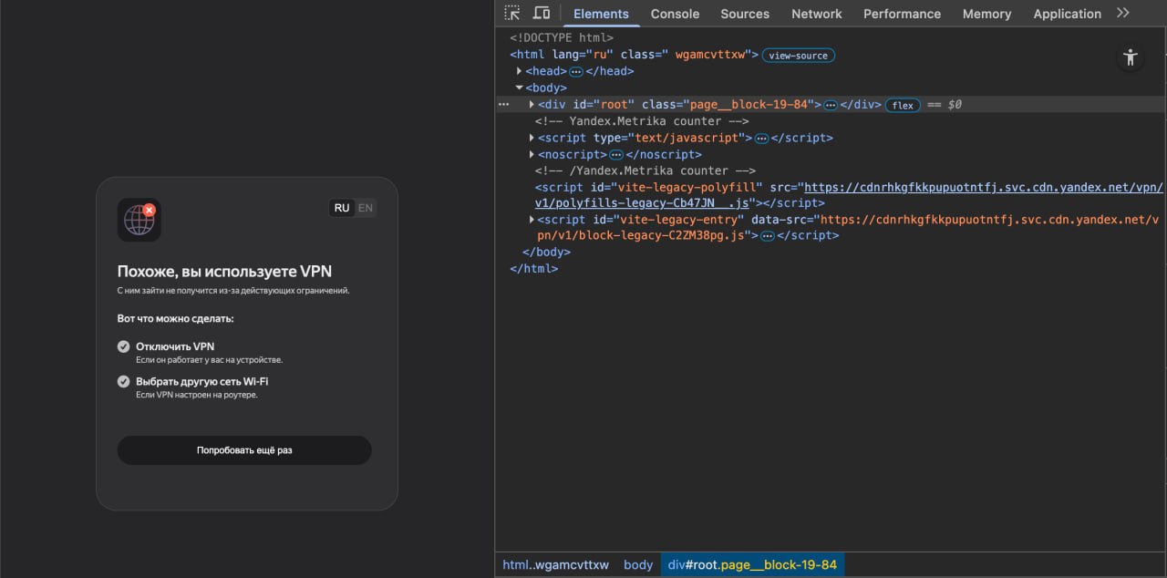
Task: Open the Console tab
Action: pos(675,14)
